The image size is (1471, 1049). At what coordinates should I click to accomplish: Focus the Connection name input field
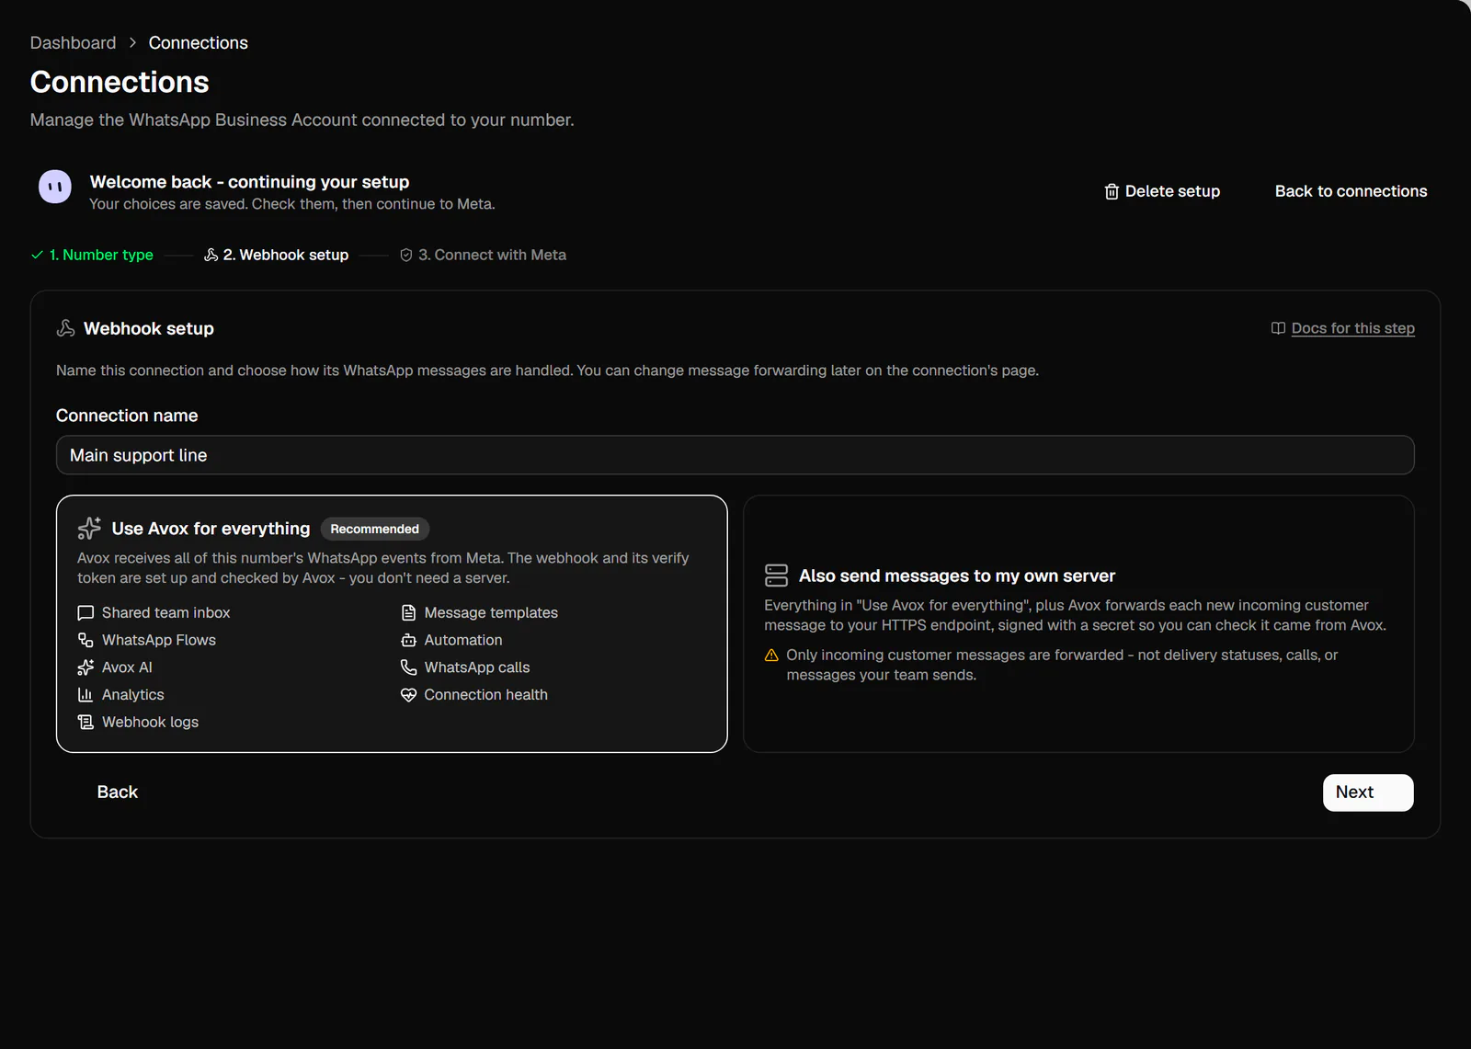[735, 455]
